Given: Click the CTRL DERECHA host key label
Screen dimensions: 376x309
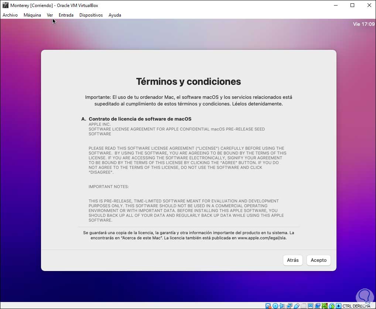Looking at the screenshot, I should click(356, 306).
